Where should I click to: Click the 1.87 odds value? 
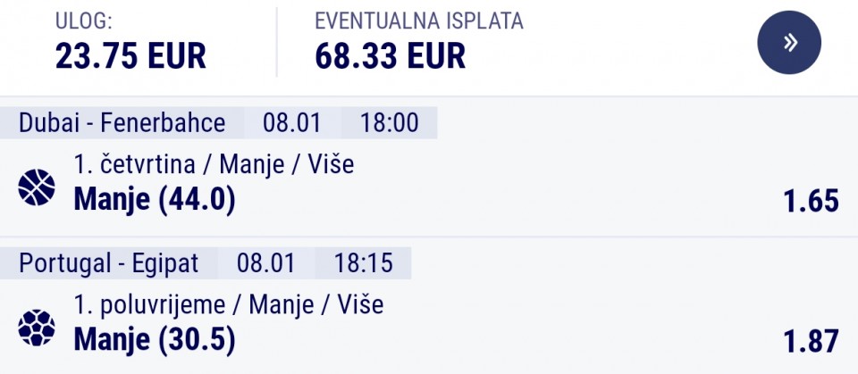tap(811, 341)
